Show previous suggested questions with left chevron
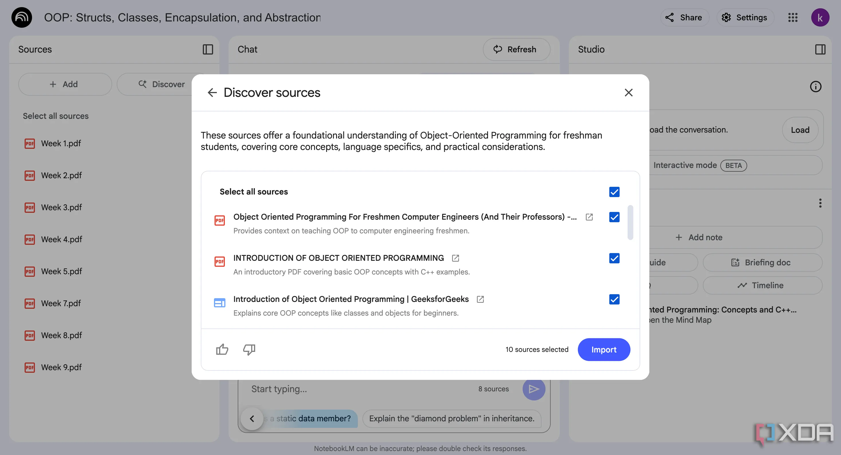 pyautogui.click(x=252, y=418)
